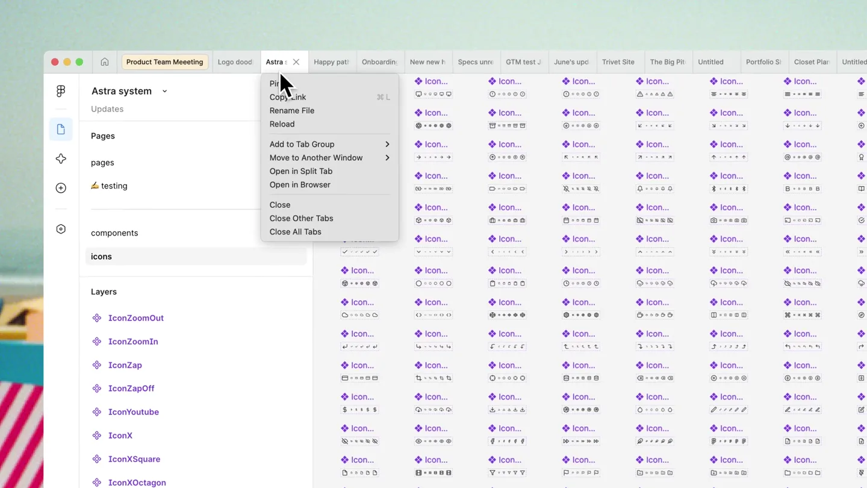Switch to the Logo dood tab
Viewport: 867px width, 488px height.
click(235, 62)
